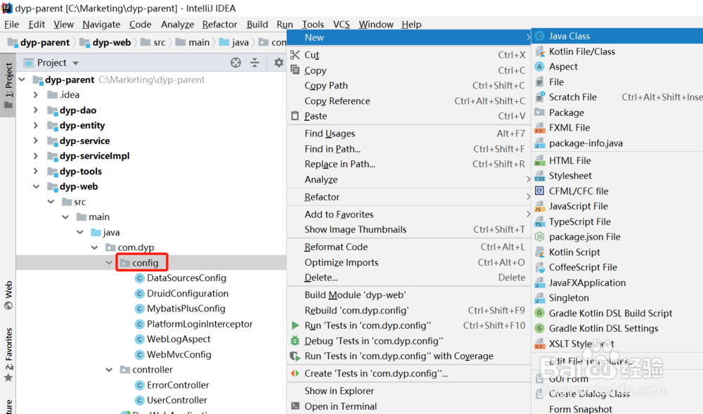The height and width of the screenshot is (414, 703).
Task: Open Project panel settings gear
Action: [x=279, y=63]
